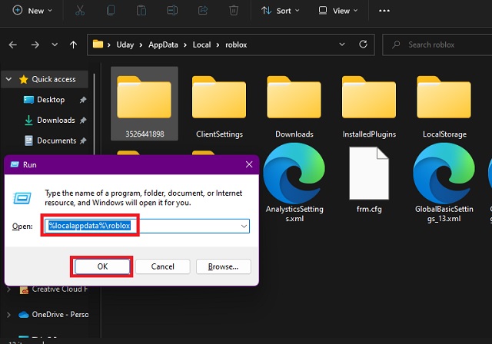Select the InstalledPlugins folder
492x344 pixels.
369,104
